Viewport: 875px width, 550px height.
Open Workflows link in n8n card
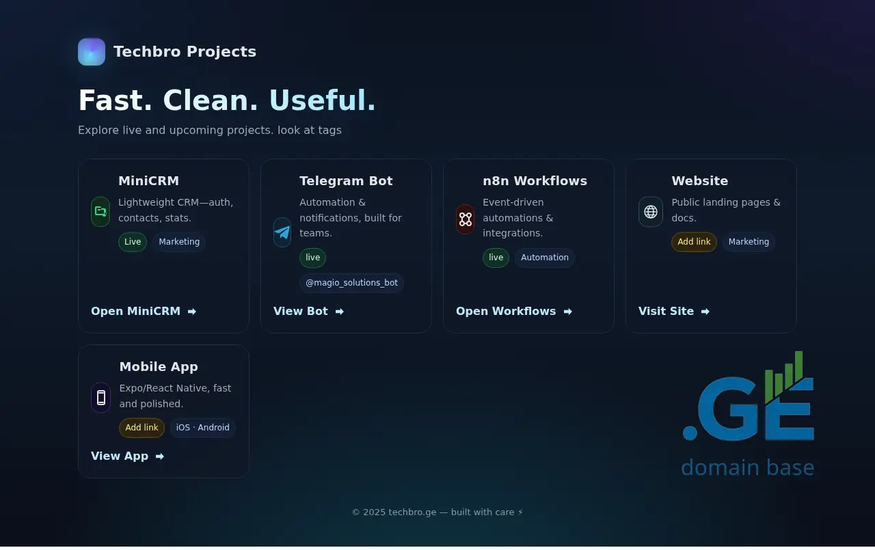pyautogui.click(x=506, y=312)
